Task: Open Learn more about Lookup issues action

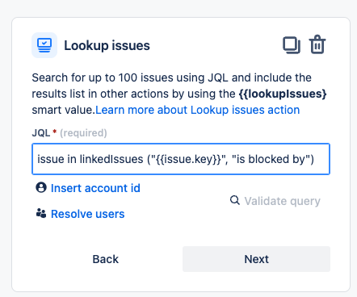Action: point(198,110)
